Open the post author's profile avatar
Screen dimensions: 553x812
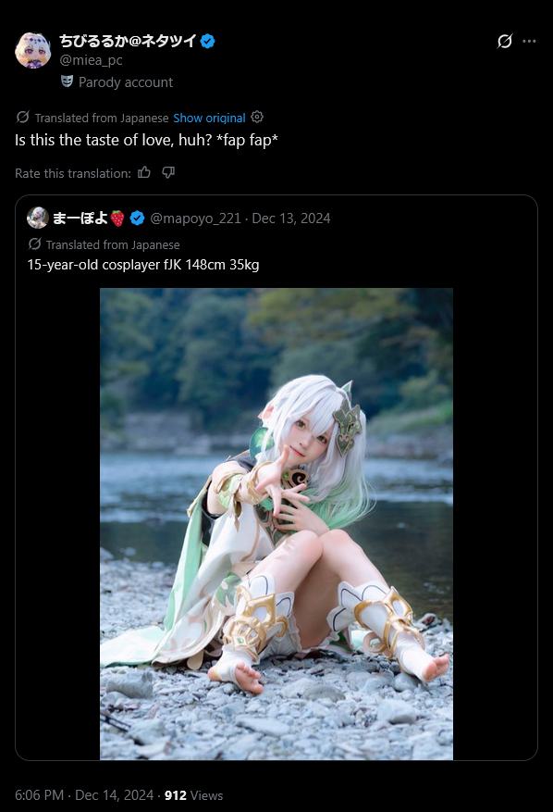click(x=33, y=50)
